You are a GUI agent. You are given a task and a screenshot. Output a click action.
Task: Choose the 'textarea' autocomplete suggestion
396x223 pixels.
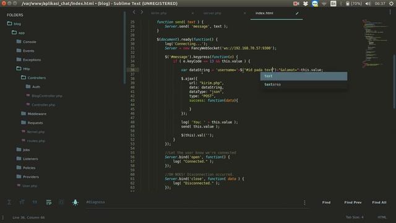pos(304,84)
